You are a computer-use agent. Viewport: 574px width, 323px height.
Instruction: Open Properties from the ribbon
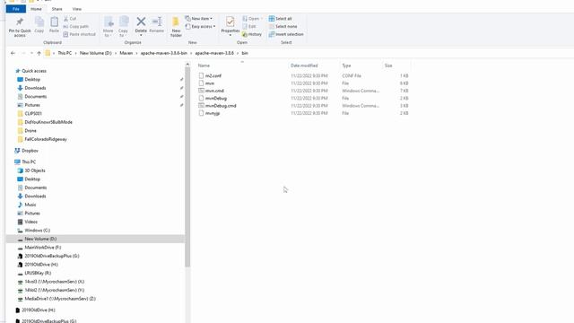[x=230, y=26]
